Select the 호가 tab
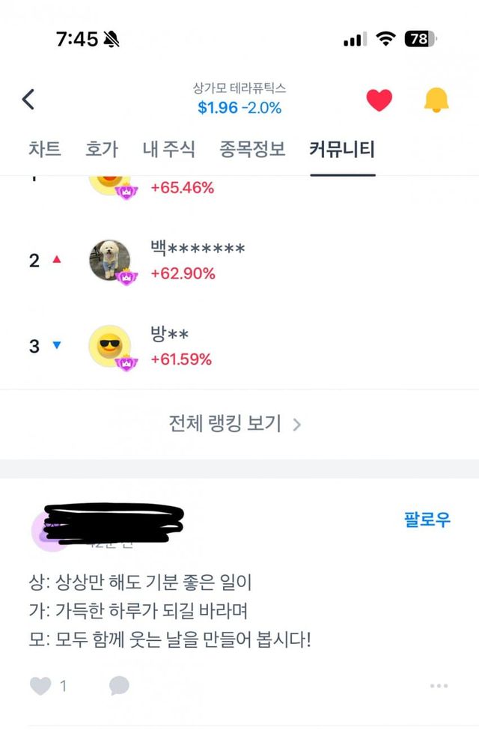479x730 pixels. click(x=103, y=149)
